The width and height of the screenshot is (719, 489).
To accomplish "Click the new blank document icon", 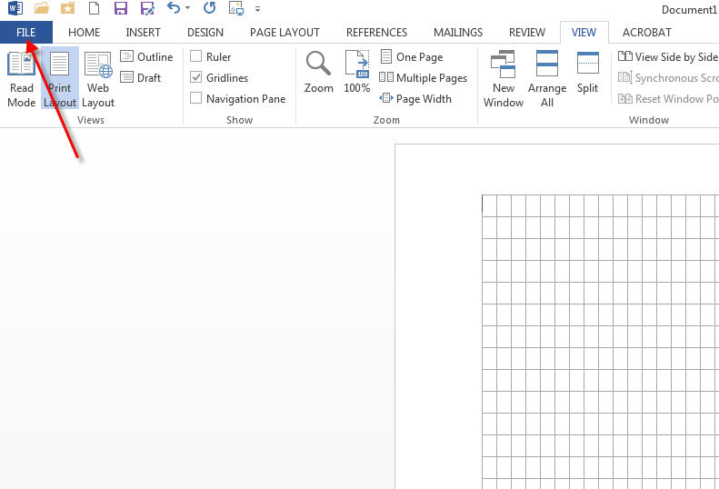I will pyautogui.click(x=94, y=8).
